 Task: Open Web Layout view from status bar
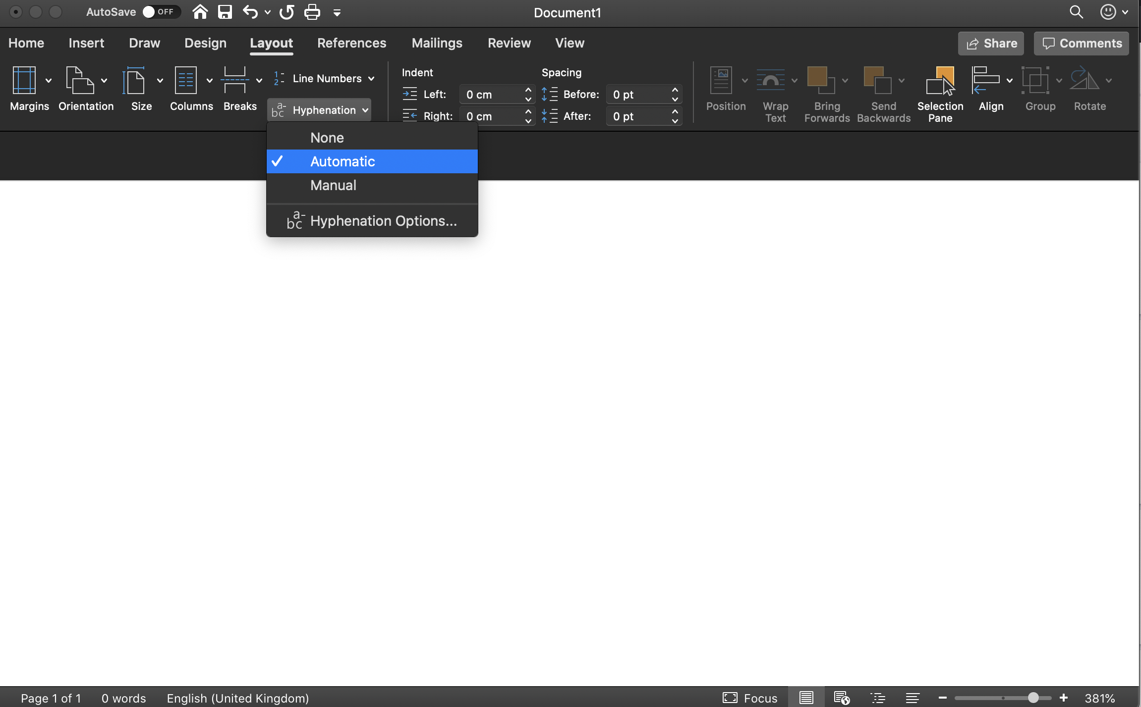click(843, 698)
